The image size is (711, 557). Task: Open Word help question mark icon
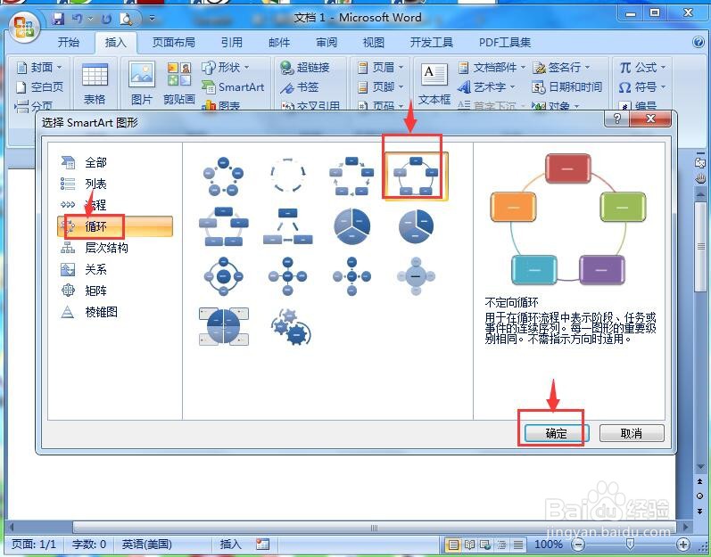pyautogui.click(x=699, y=42)
